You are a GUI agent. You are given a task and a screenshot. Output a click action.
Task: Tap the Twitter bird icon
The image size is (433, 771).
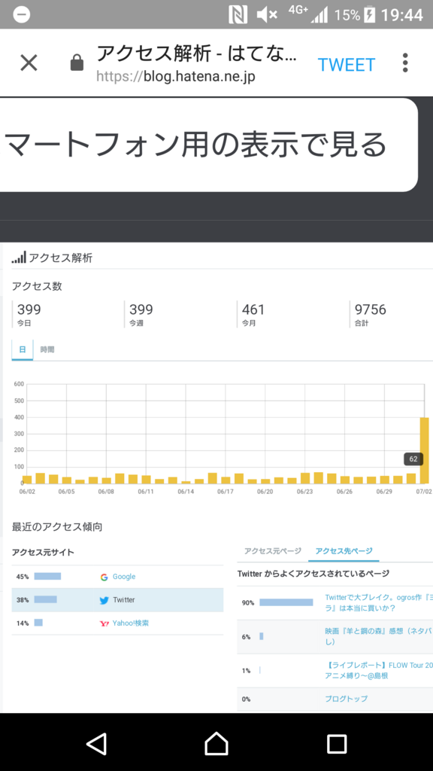(x=104, y=600)
